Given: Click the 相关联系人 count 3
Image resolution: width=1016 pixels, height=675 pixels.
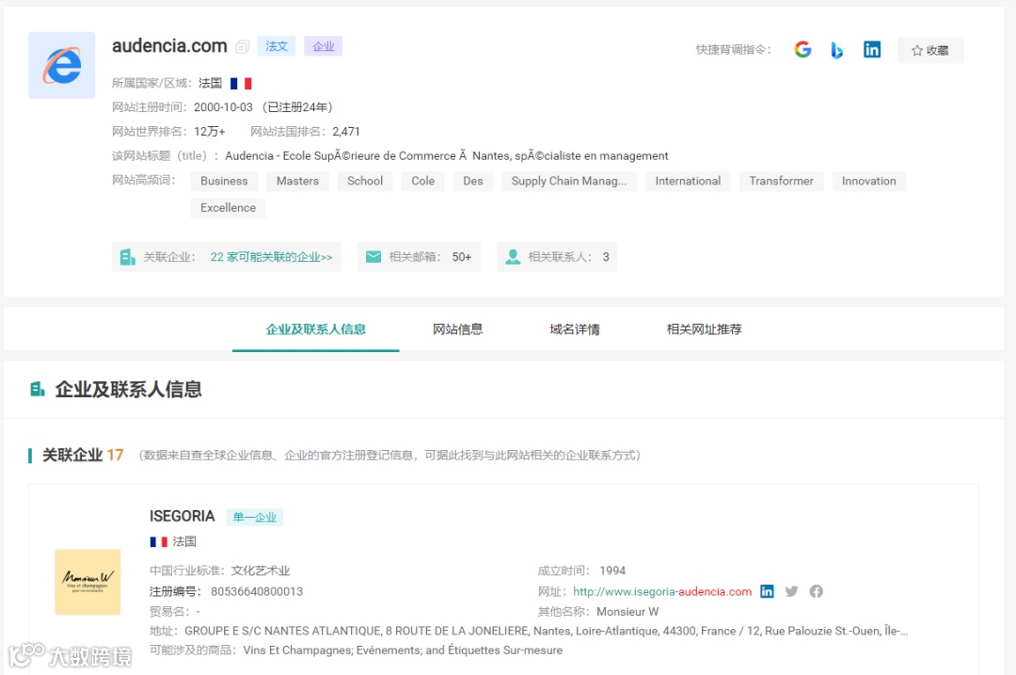Looking at the screenshot, I should (x=606, y=257).
